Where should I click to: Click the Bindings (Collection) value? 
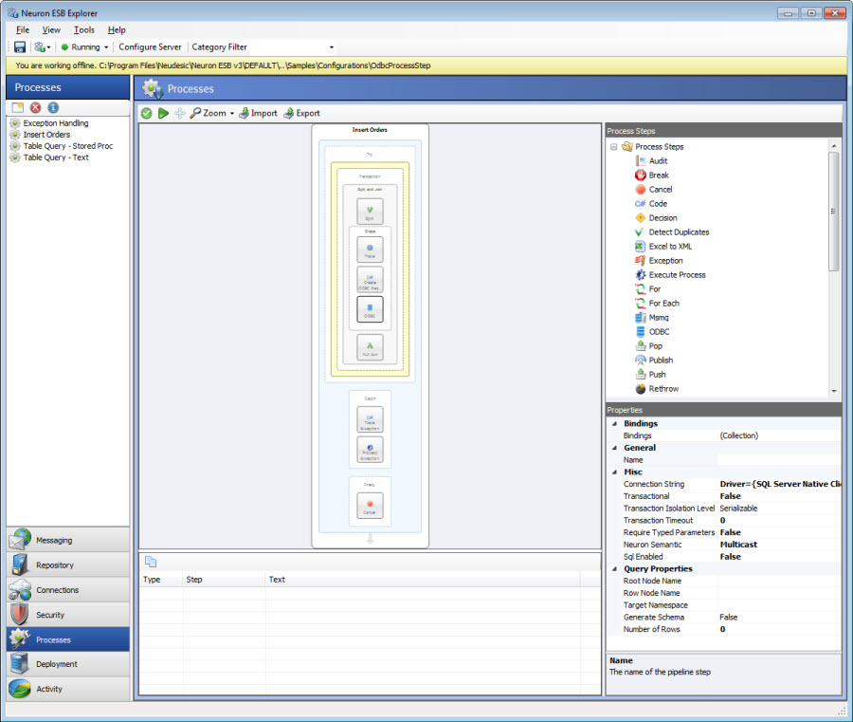pyautogui.click(x=779, y=435)
